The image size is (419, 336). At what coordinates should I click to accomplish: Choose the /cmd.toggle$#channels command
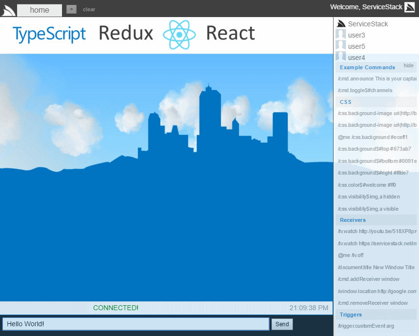(365, 90)
